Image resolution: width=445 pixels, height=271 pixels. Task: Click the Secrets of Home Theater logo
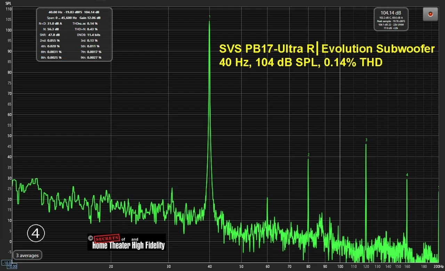[127, 242]
